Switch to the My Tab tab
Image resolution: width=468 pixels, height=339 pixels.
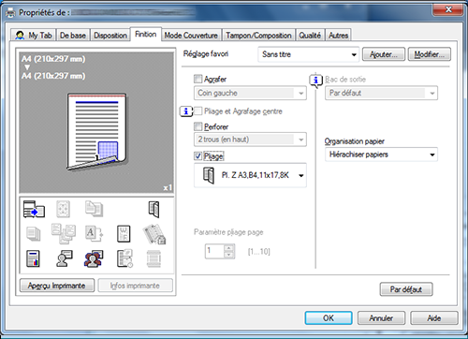(x=33, y=36)
